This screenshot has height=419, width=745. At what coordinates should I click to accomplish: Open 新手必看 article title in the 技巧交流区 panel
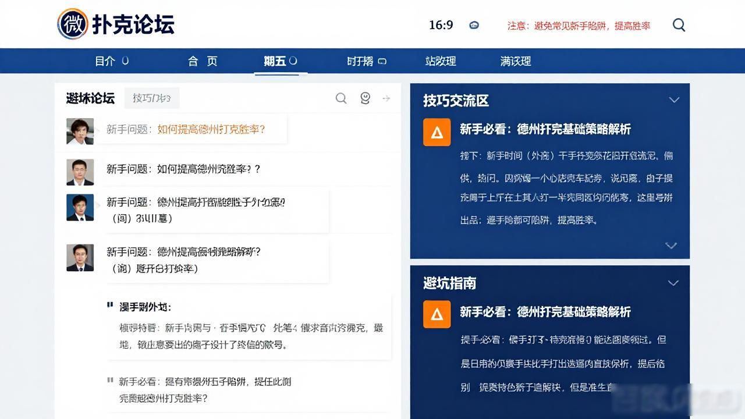tap(545, 129)
